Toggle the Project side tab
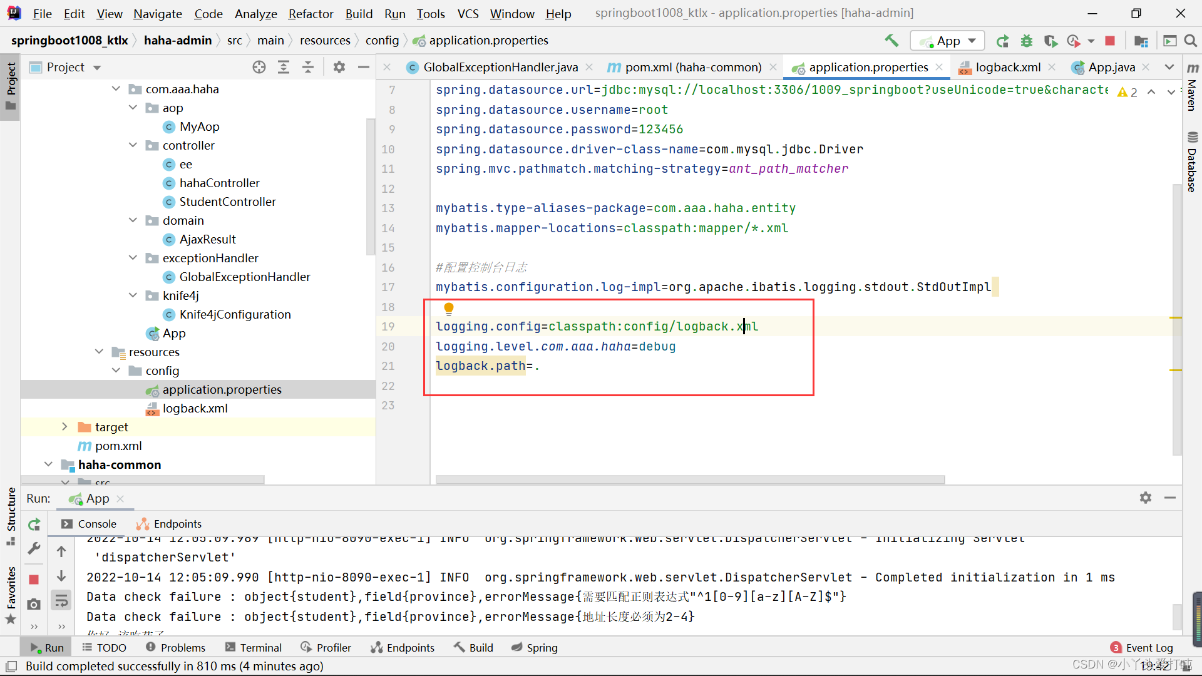Viewport: 1202px width, 676px height. 11,86
